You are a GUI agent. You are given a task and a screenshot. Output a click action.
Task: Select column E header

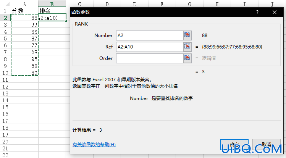pyautogui.click(x=135, y=4)
